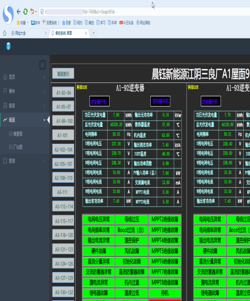Open the 网址导航 bookmark
Screen dimensions: 250x301
pyautogui.click(x=143, y=23)
